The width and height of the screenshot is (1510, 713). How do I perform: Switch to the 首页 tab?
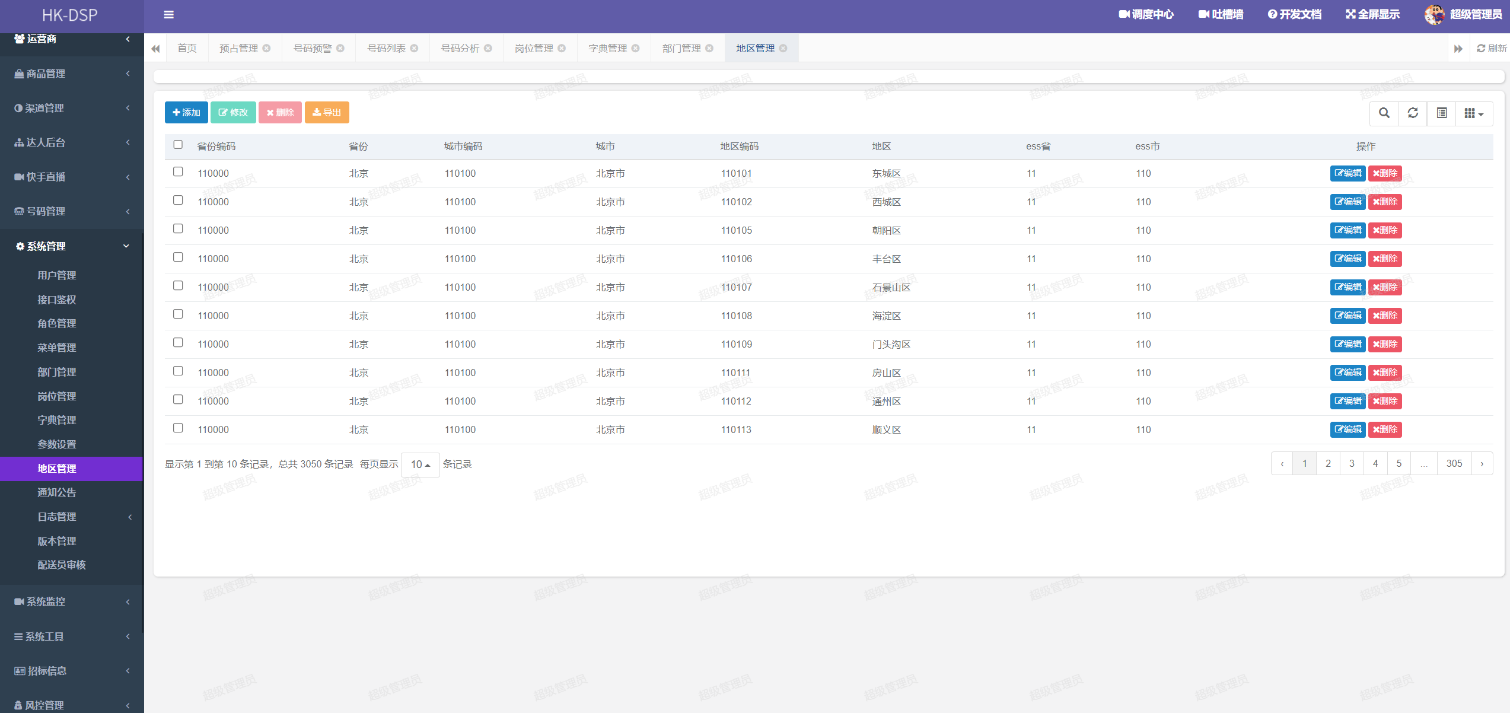pyautogui.click(x=187, y=49)
